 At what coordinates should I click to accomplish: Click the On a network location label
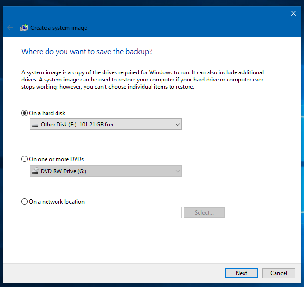(57, 202)
